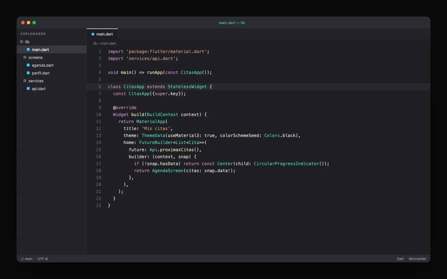447x279 pixels.
Task: Click the perfil.dart file icon
Action: point(28,73)
